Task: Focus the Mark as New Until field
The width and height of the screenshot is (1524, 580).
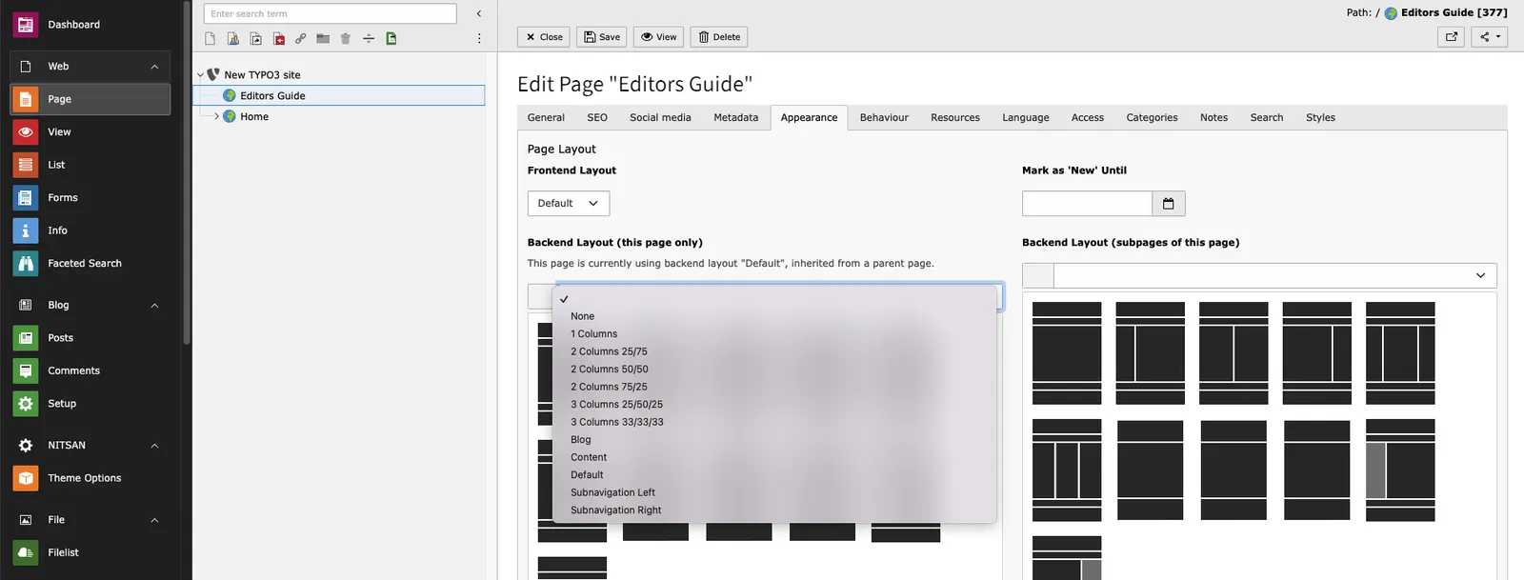Action: click(1087, 204)
